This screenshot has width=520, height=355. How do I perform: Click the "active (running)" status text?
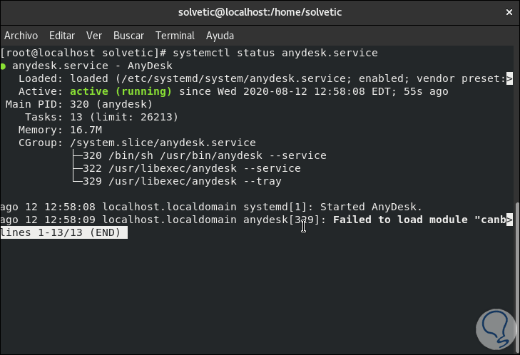point(121,91)
